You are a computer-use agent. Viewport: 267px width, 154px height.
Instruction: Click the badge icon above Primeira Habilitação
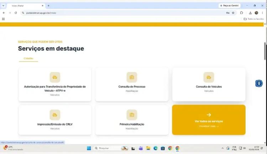132,115
